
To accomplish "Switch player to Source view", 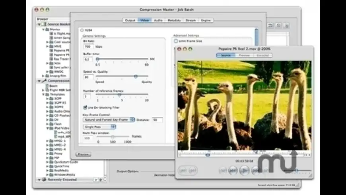I will tap(226, 55).
